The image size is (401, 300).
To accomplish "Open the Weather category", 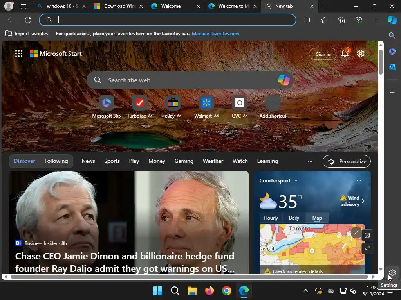I will pyautogui.click(x=213, y=161).
